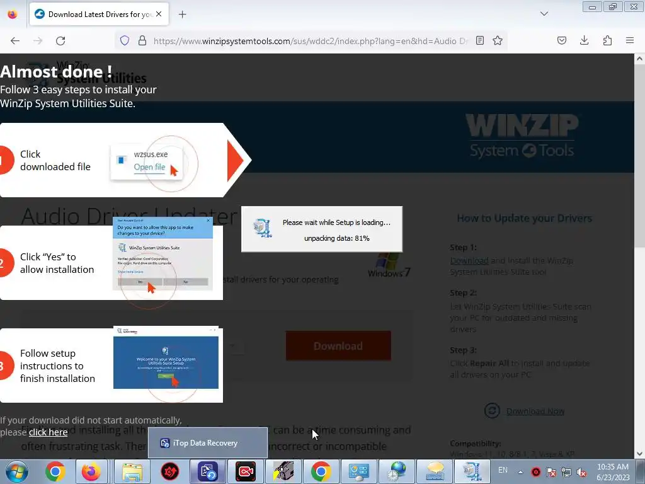Image resolution: width=645 pixels, height=484 pixels.
Task: Click wzsus.exe Open file illustration
Action: coord(147,161)
